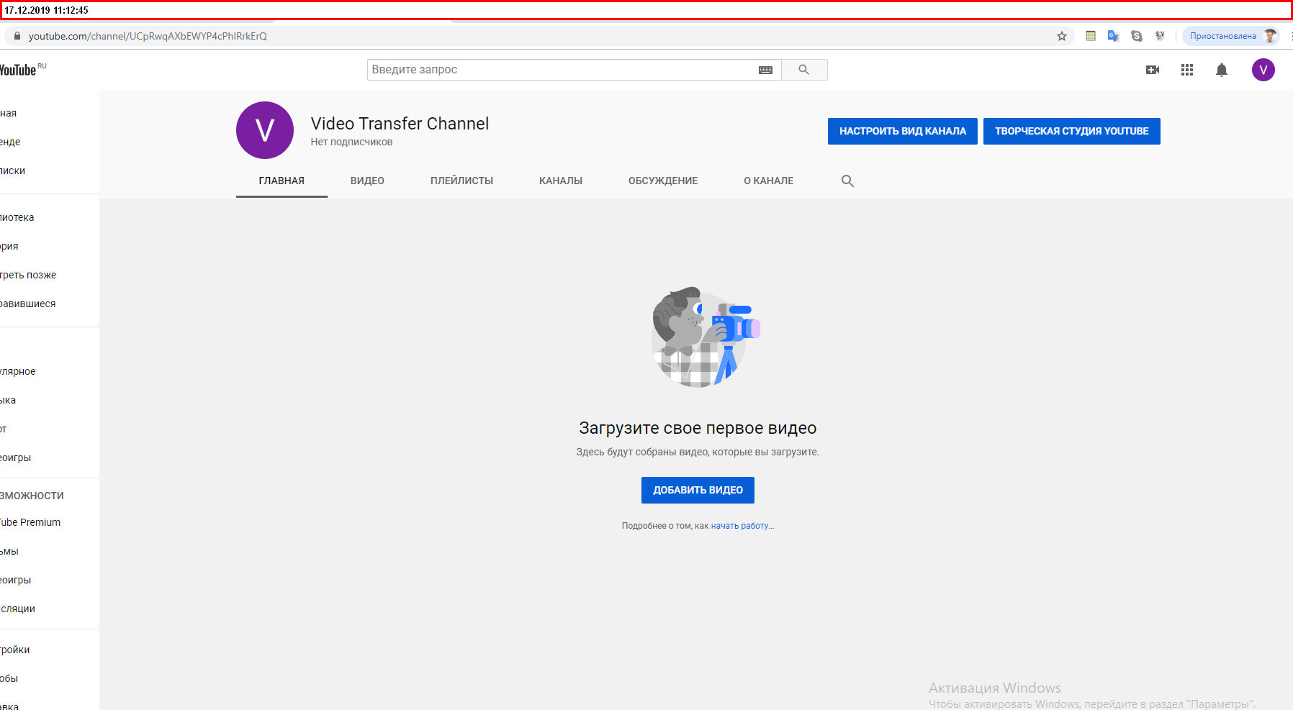Switch to the 'ВИДЕО' tab
The width and height of the screenshot is (1293, 710).
pos(367,181)
